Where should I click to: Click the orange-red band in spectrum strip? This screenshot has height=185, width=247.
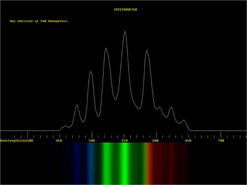pos(150,163)
